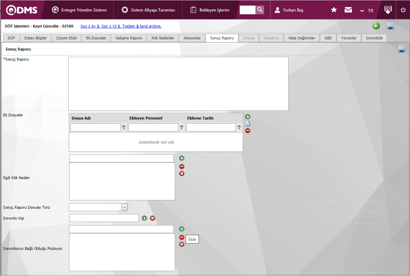
Task: Save record with top diskette icon
Action: tap(390, 26)
